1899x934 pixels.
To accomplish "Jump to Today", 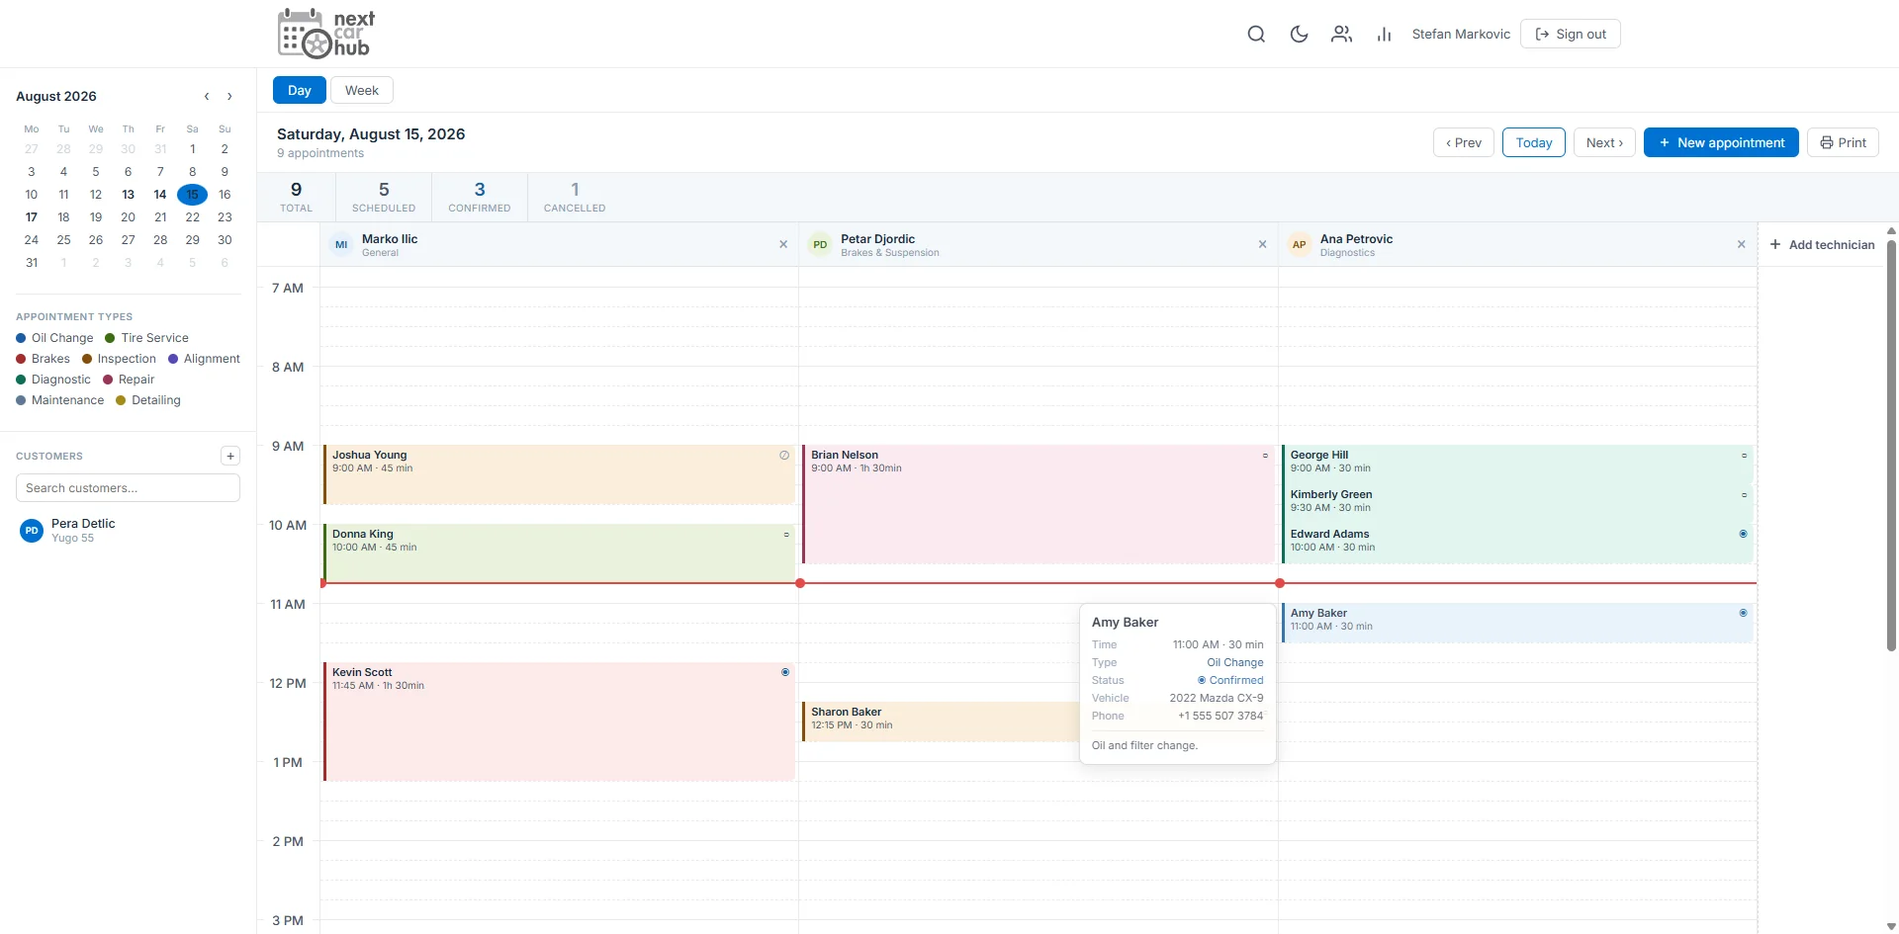I will (1533, 142).
